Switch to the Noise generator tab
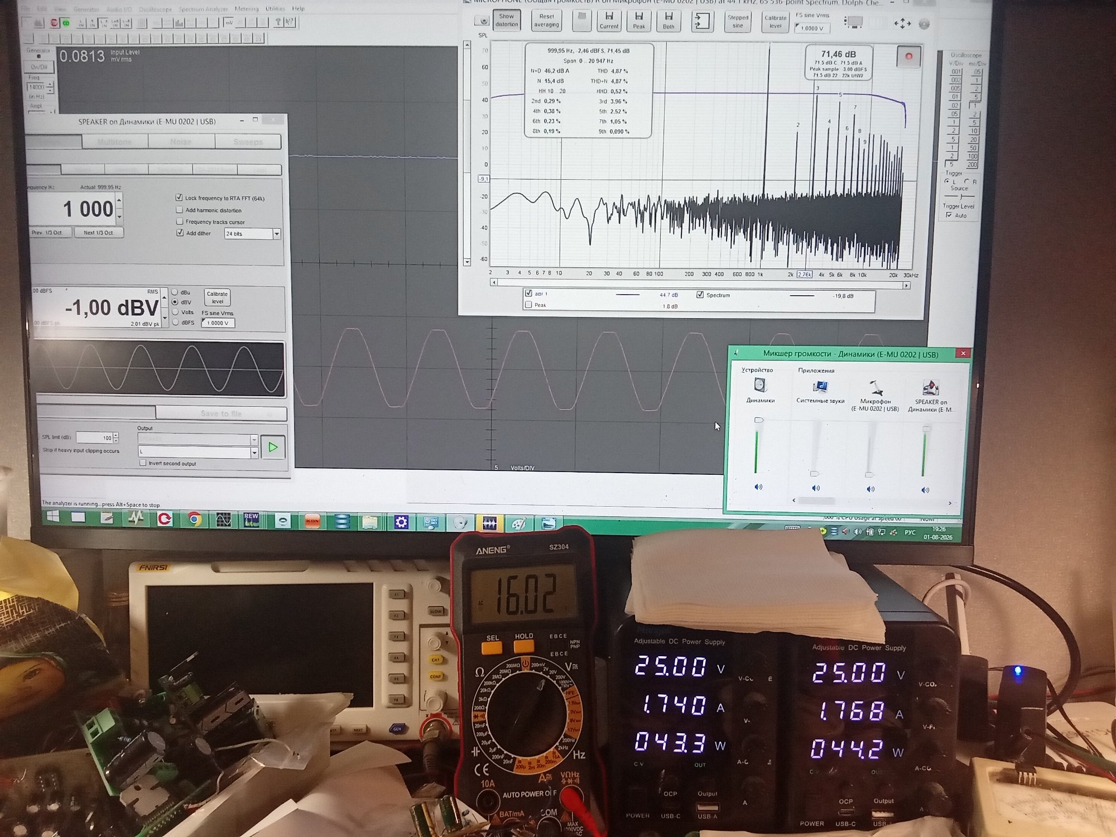Screen dimensions: 1116x837 [181, 142]
